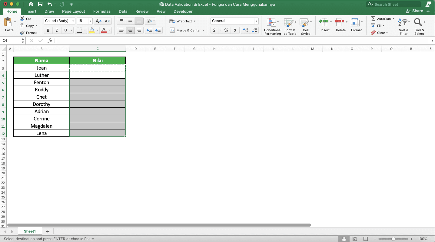
Task: Decrease the indent level
Action: [x=149, y=30]
